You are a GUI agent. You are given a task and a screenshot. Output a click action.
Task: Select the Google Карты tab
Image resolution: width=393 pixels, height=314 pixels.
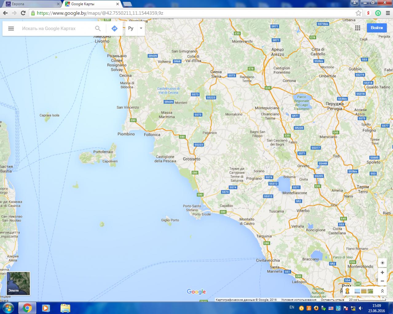pos(91,4)
